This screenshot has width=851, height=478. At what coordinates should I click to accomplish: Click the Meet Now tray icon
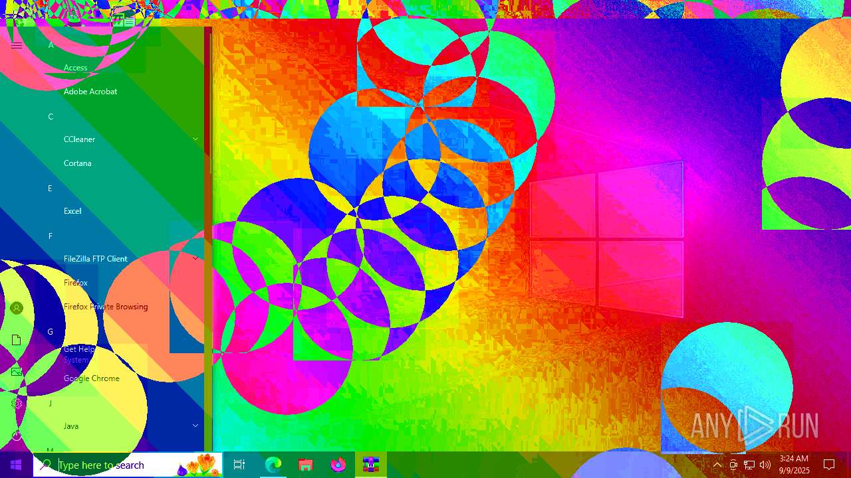[733, 465]
